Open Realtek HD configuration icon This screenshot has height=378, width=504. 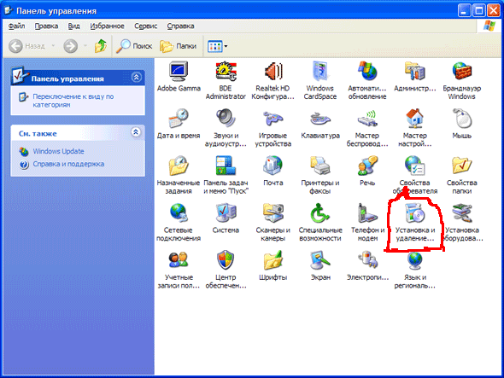[x=273, y=72]
